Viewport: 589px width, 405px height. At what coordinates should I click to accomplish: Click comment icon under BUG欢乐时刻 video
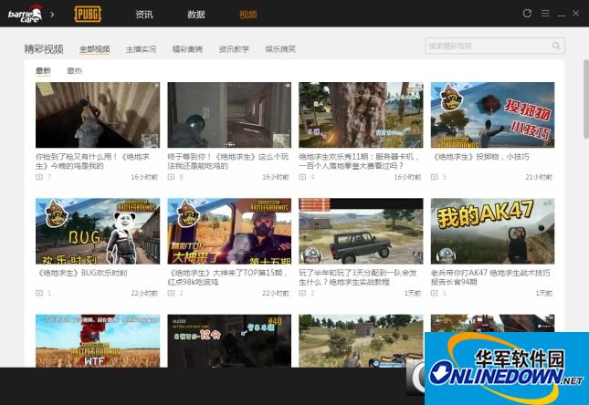pyautogui.click(x=39, y=293)
